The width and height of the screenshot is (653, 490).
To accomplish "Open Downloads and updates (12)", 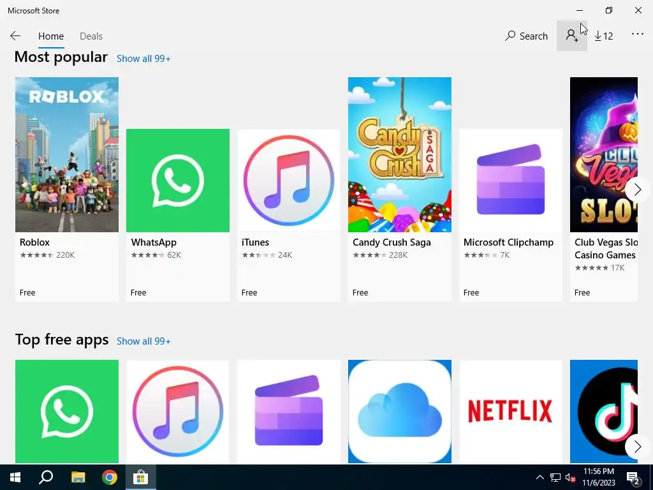I will pyautogui.click(x=604, y=36).
